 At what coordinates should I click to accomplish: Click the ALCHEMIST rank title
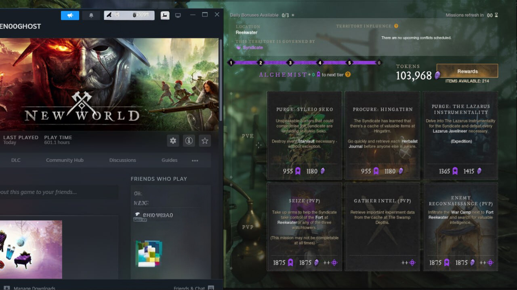coord(283,75)
